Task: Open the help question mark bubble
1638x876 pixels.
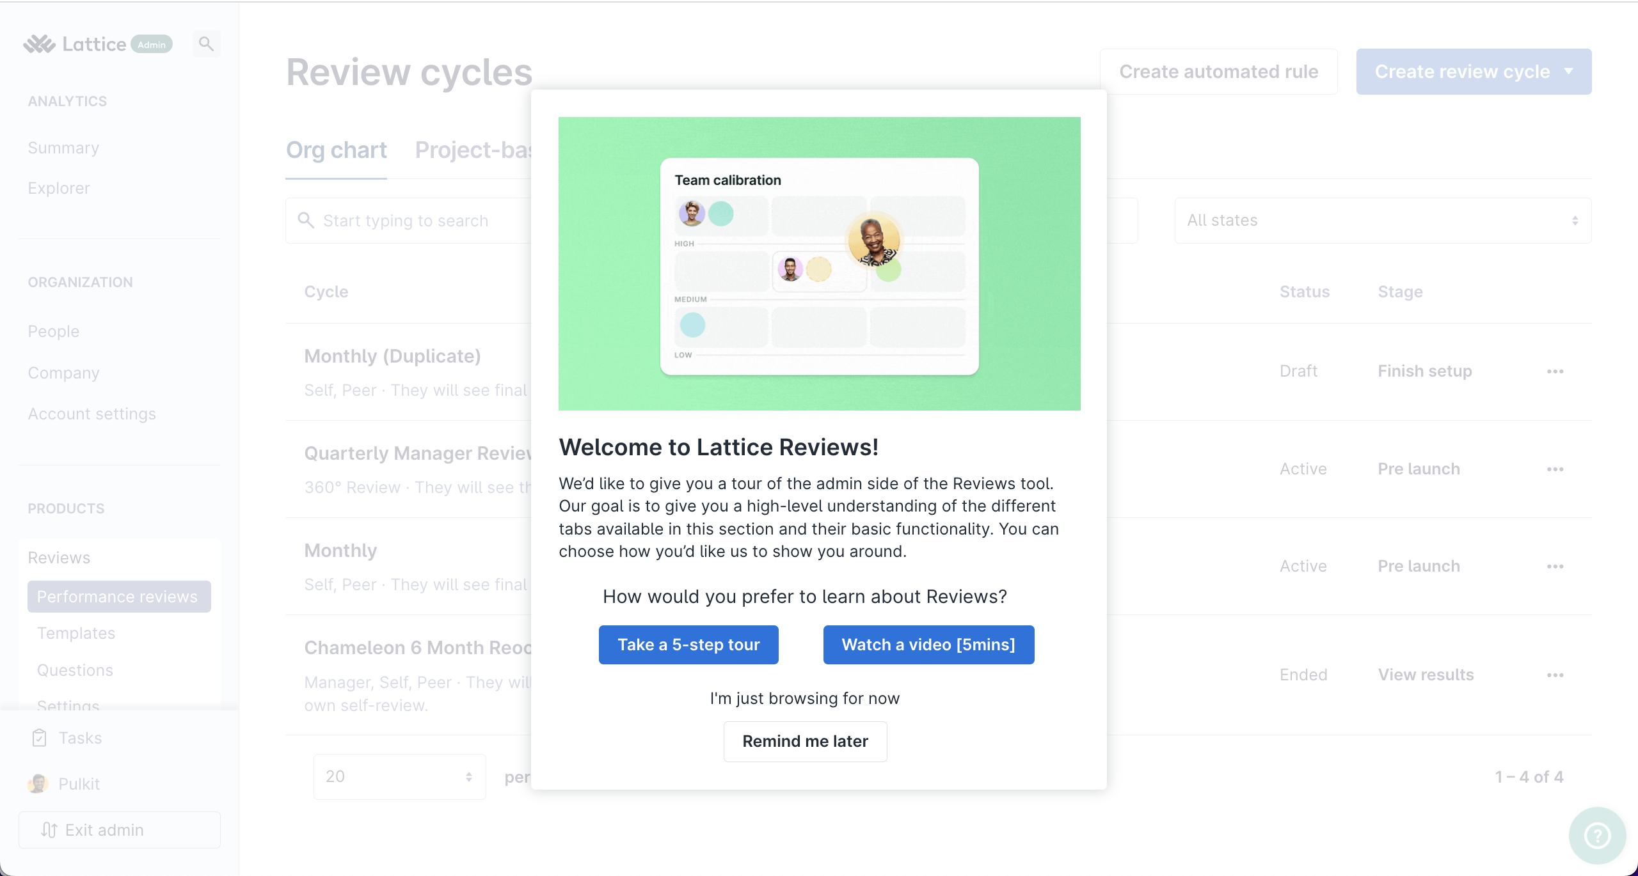Action: pos(1597,835)
